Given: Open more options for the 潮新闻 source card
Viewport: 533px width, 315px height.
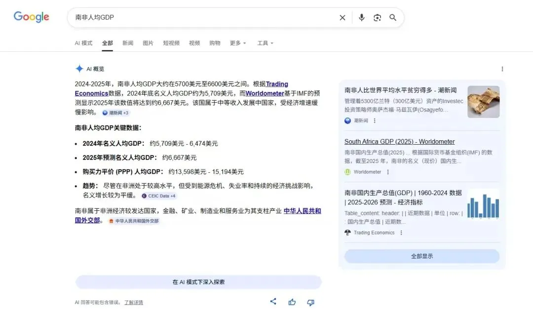Looking at the screenshot, I should click(375, 120).
